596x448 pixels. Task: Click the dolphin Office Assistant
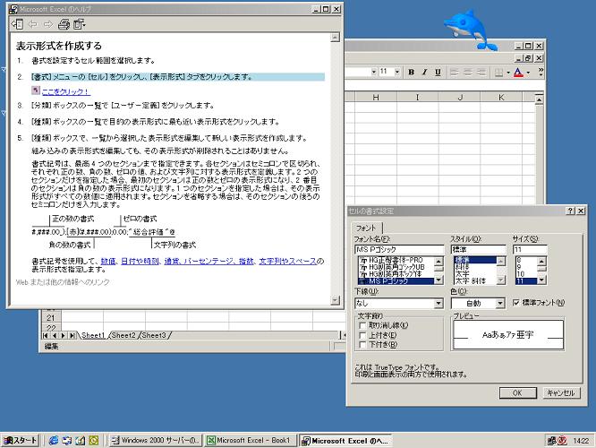pyautogui.click(x=470, y=30)
